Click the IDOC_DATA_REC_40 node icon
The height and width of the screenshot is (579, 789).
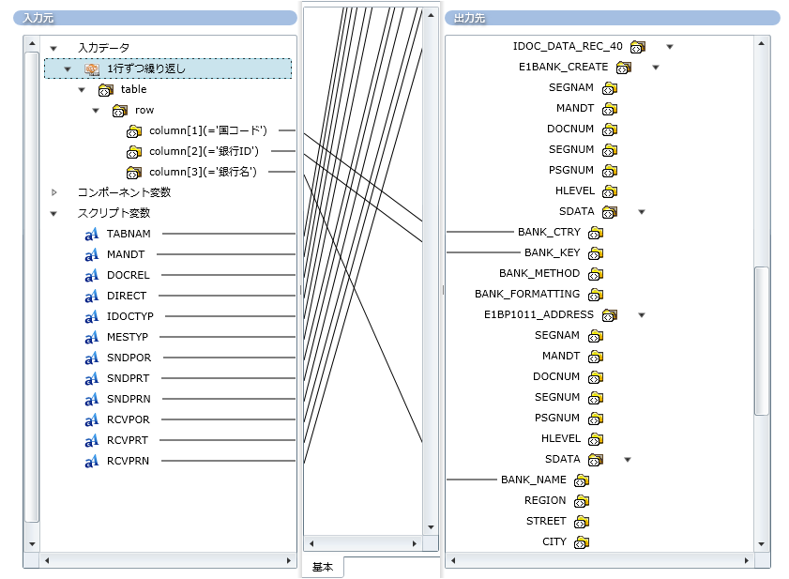pos(638,47)
